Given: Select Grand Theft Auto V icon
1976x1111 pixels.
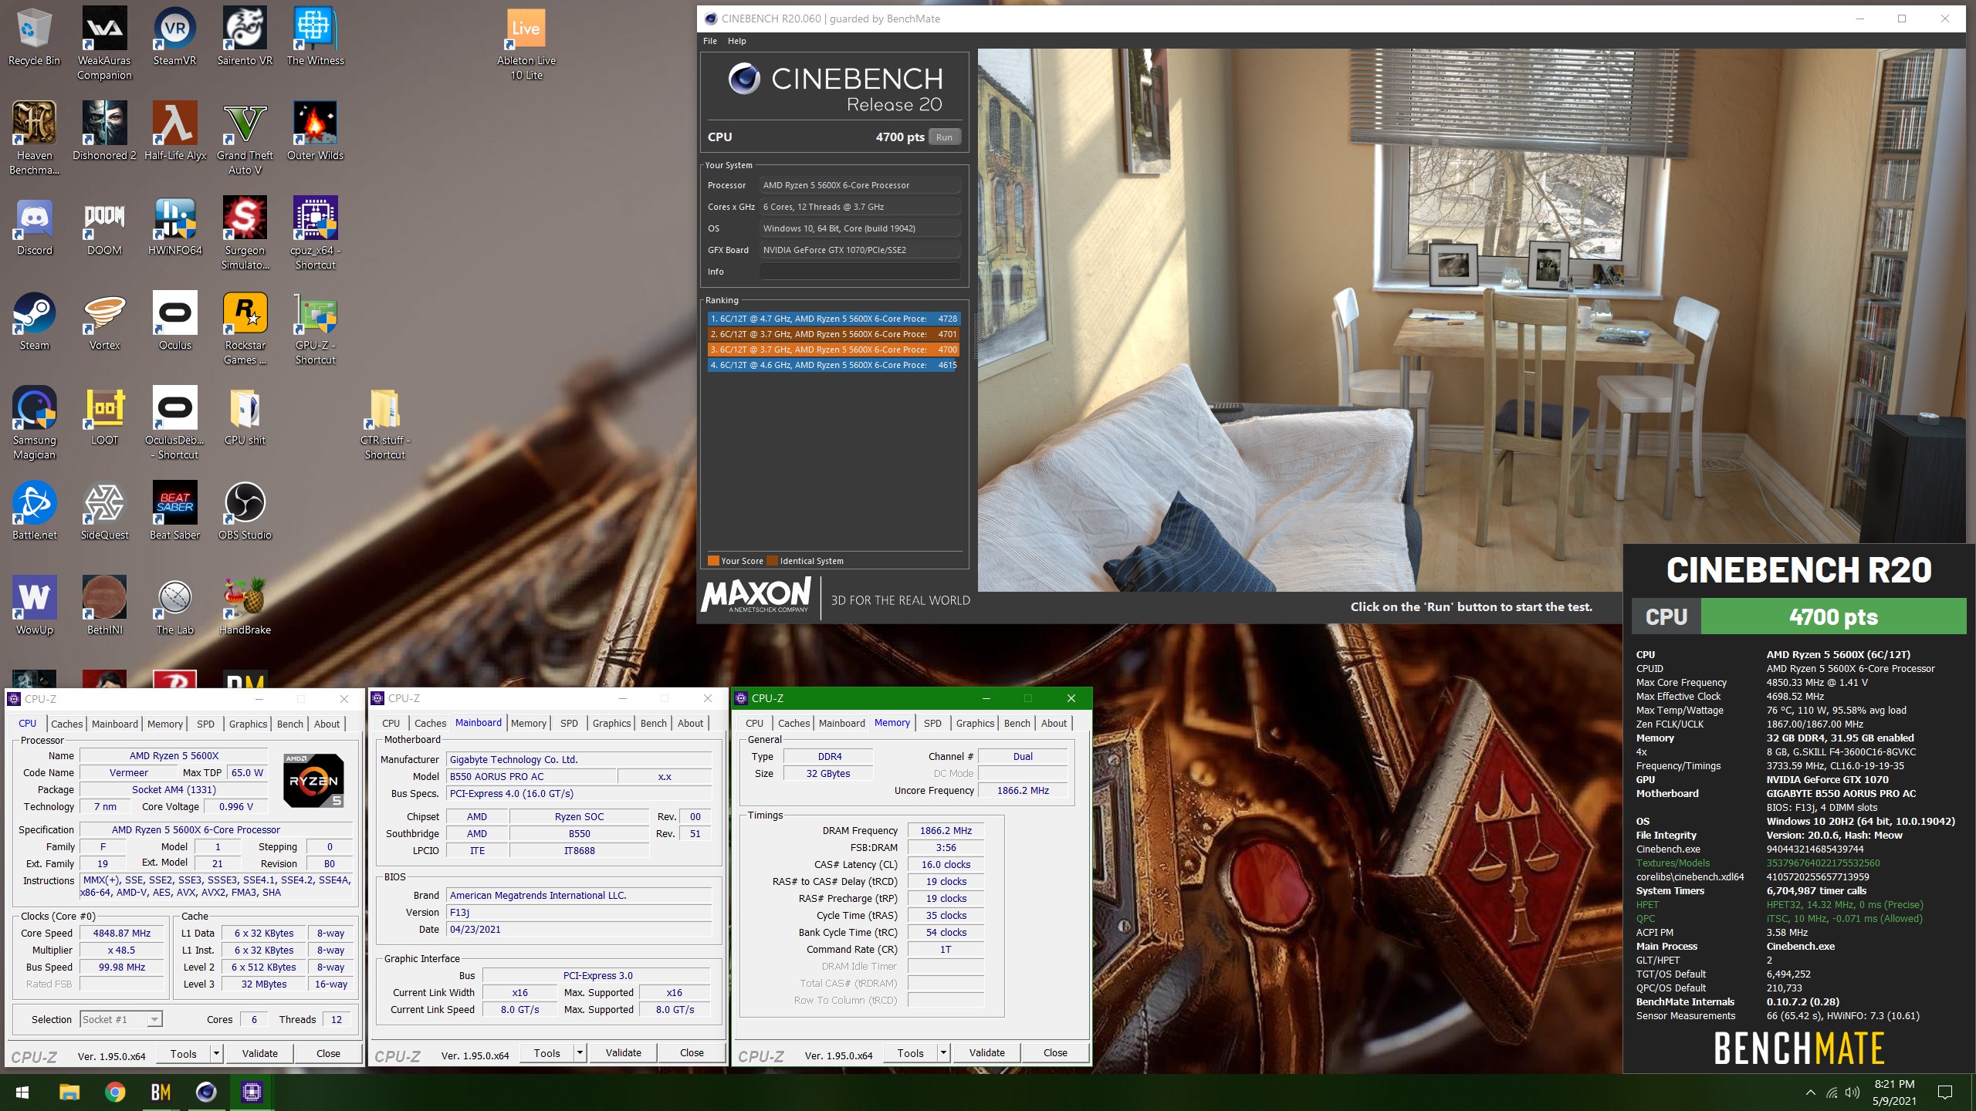Looking at the screenshot, I should 245,139.
